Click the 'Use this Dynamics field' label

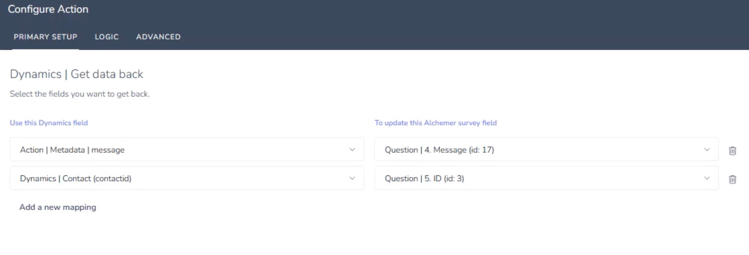click(49, 123)
